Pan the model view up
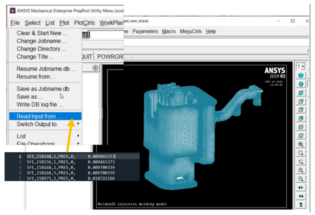The width and height of the screenshot is (315, 215). pyautogui.click(x=301, y=205)
